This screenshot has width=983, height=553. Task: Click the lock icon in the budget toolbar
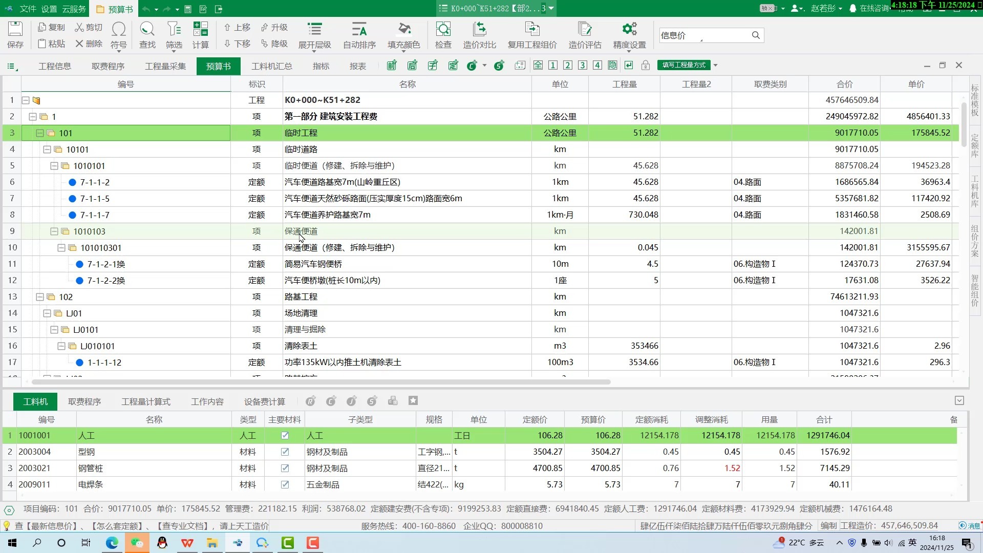tap(646, 65)
